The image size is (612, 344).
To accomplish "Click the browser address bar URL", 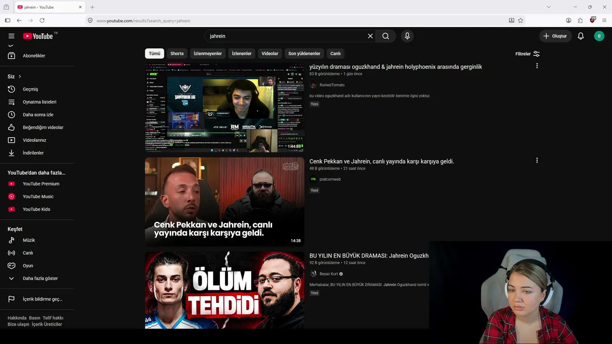I will (143, 21).
